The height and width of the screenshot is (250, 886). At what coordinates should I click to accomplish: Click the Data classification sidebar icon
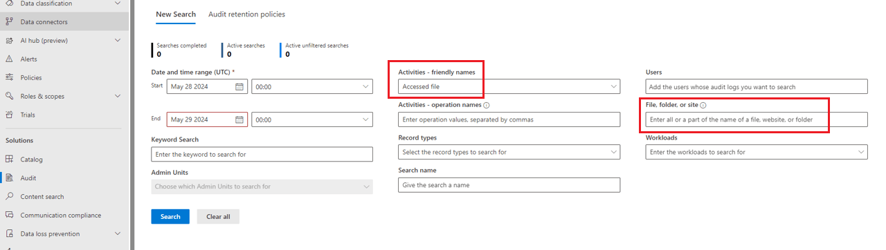[x=10, y=3]
